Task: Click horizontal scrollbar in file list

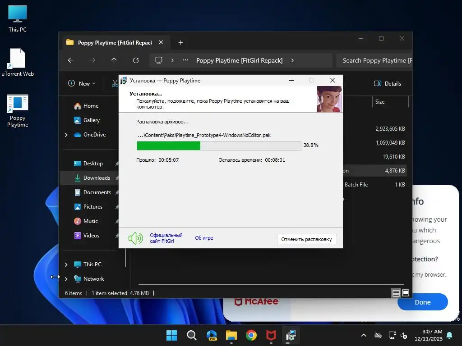Action: (x=271, y=284)
